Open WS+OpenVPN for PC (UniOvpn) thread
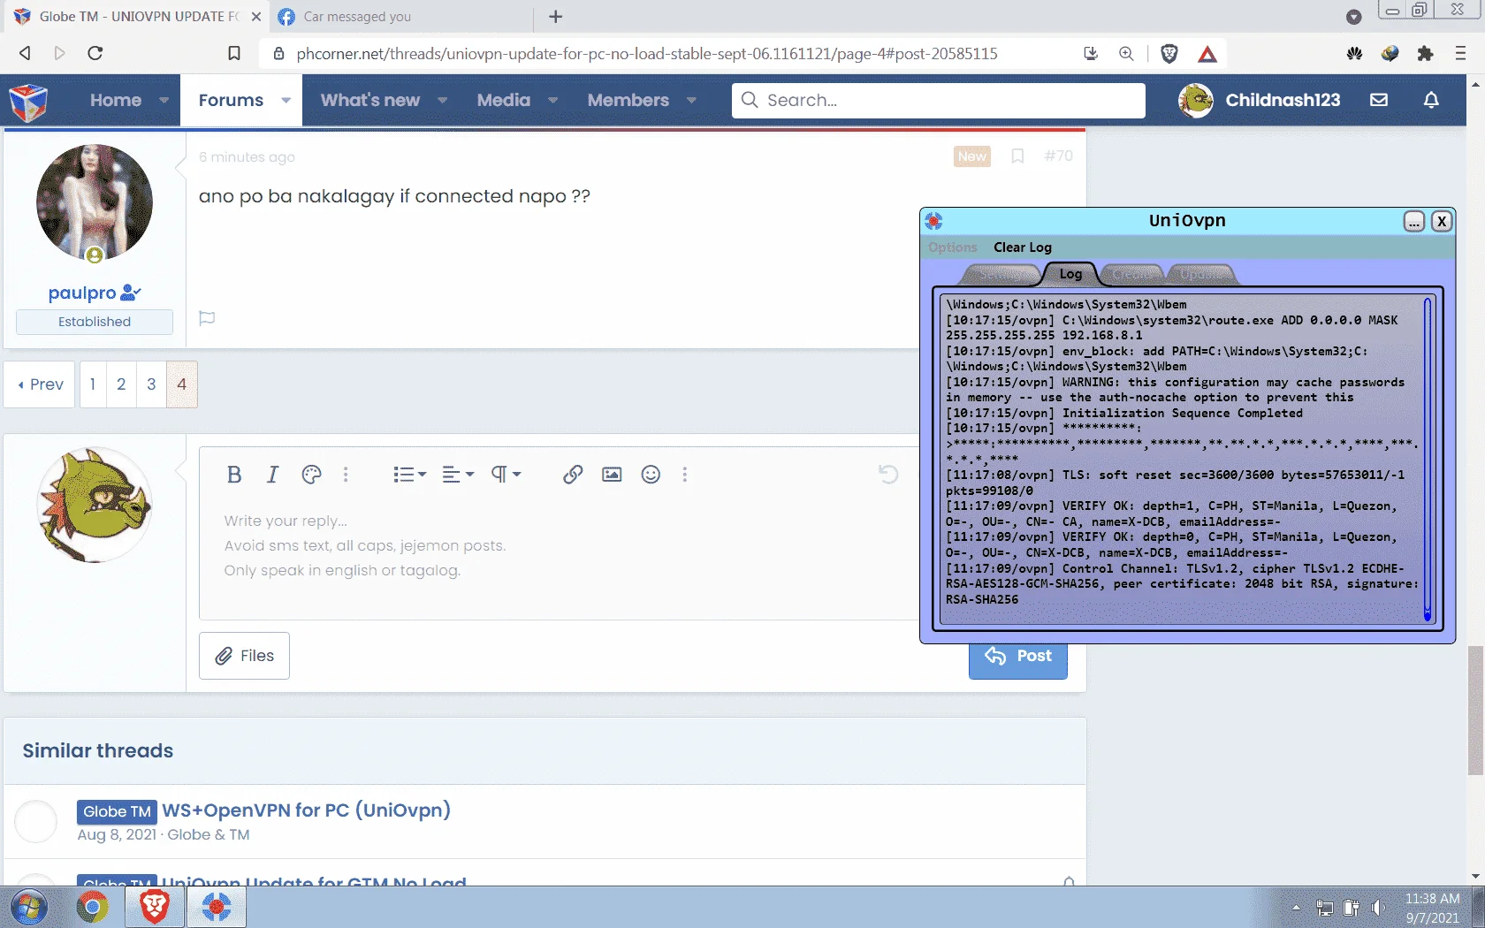 306,810
